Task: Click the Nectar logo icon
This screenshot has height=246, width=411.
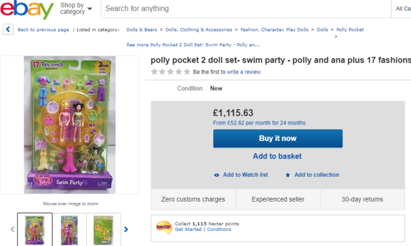Action: [164, 227]
